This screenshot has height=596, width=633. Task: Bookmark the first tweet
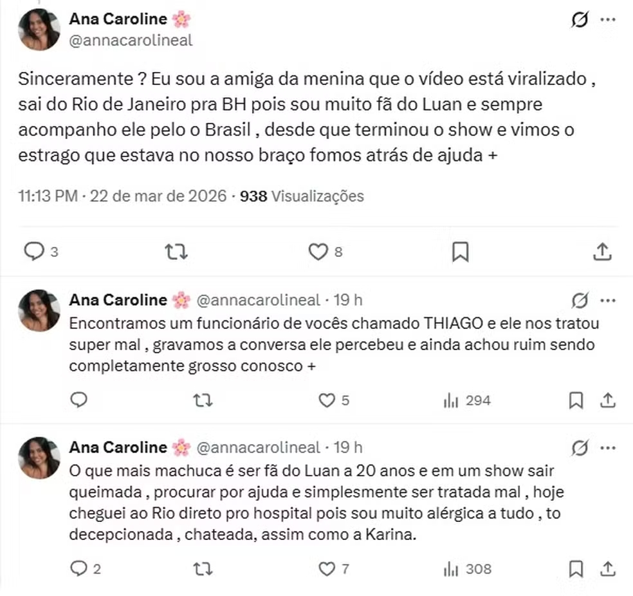(460, 252)
